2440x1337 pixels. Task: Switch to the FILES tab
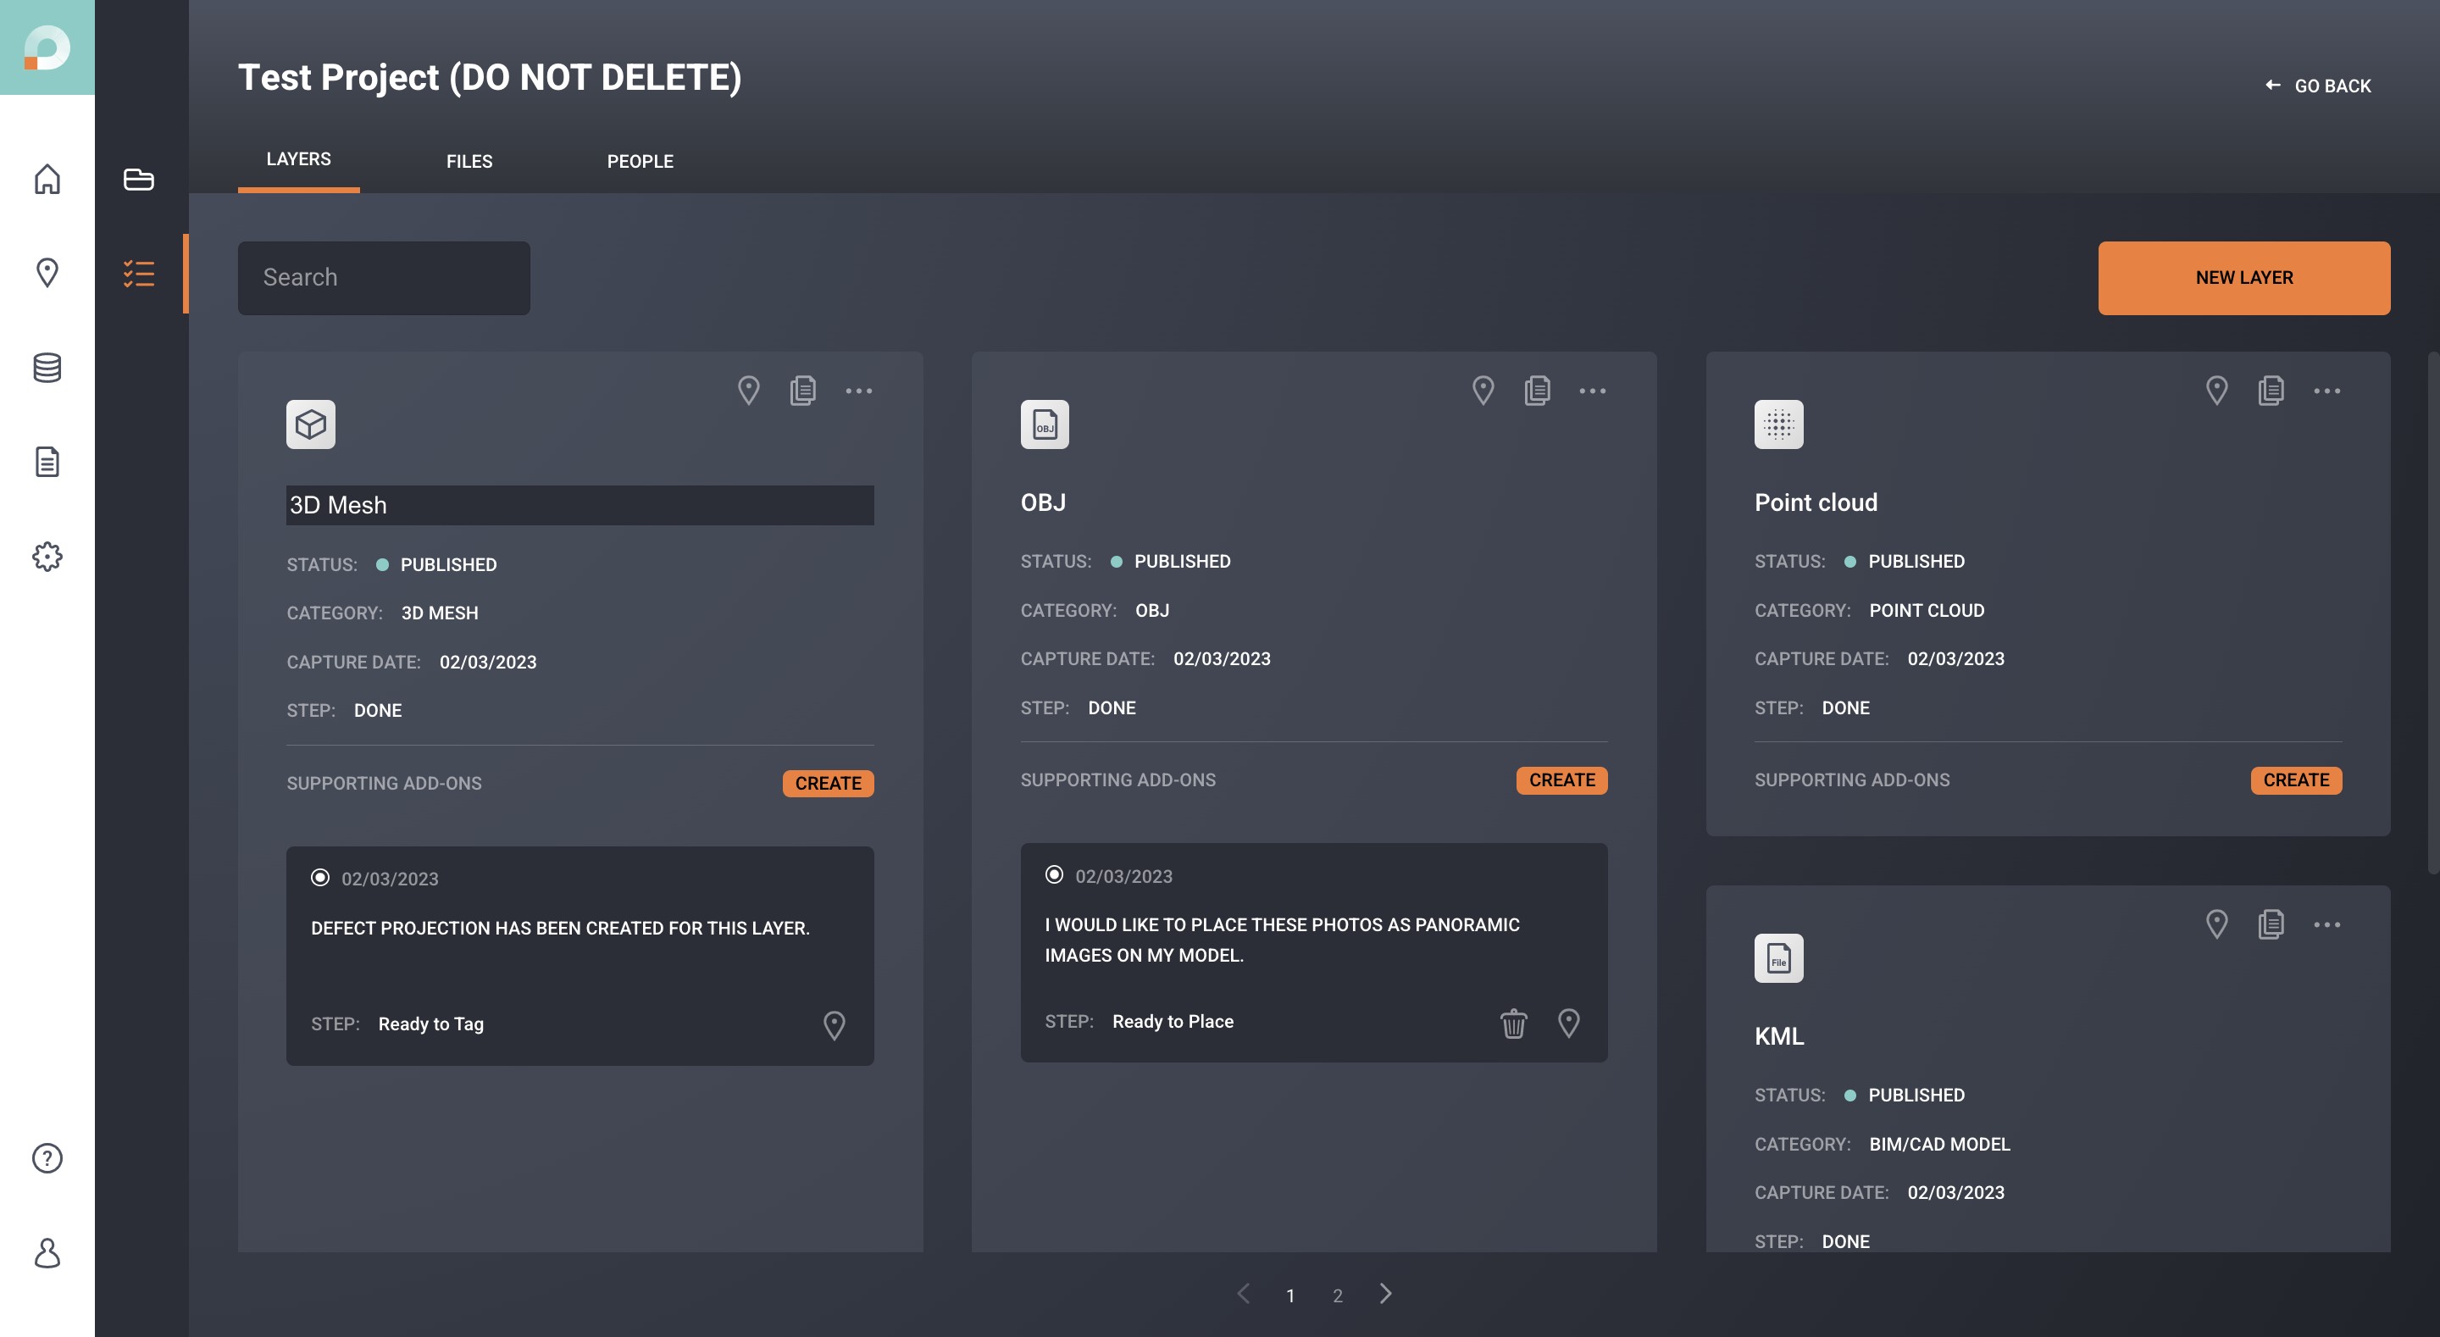469,161
